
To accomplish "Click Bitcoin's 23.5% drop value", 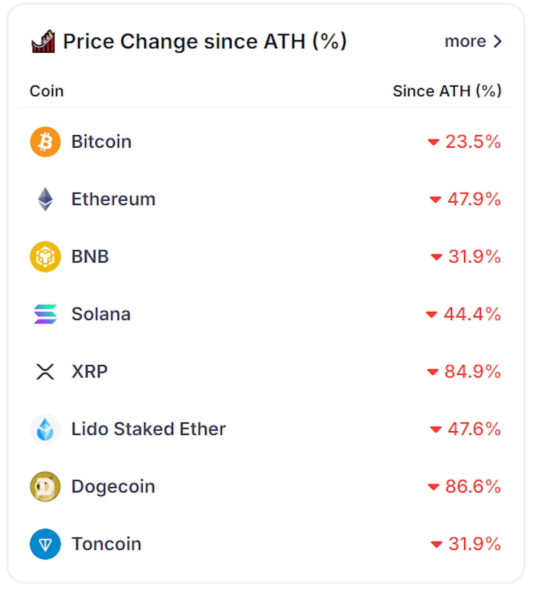I will (x=473, y=142).
